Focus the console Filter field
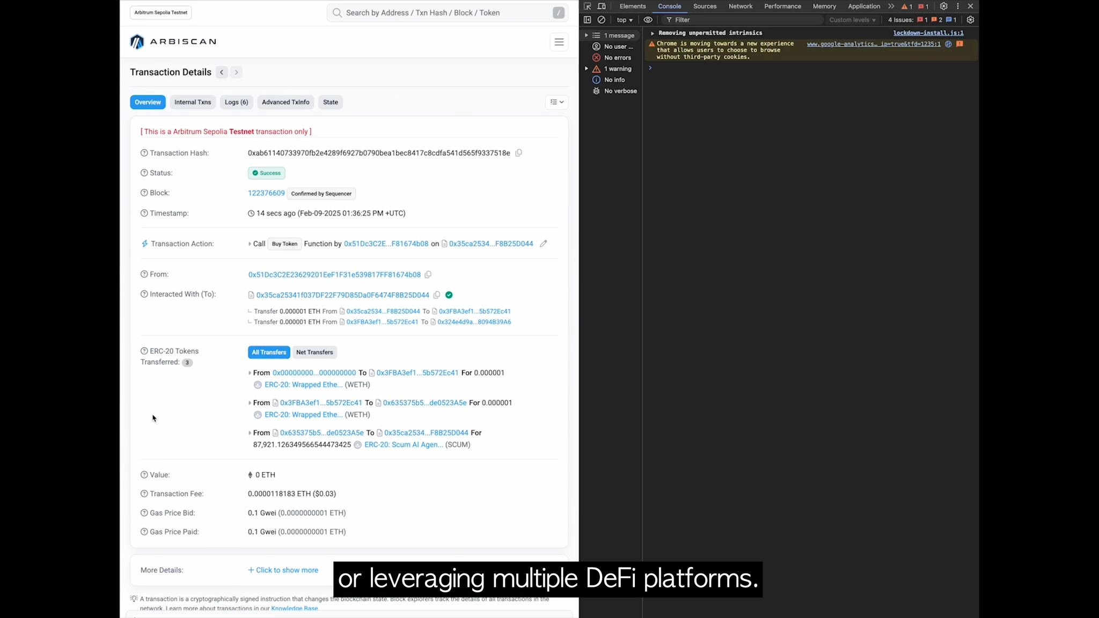 coord(742,20)
